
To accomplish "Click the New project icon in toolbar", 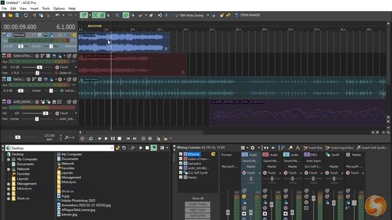I will 4,15.
